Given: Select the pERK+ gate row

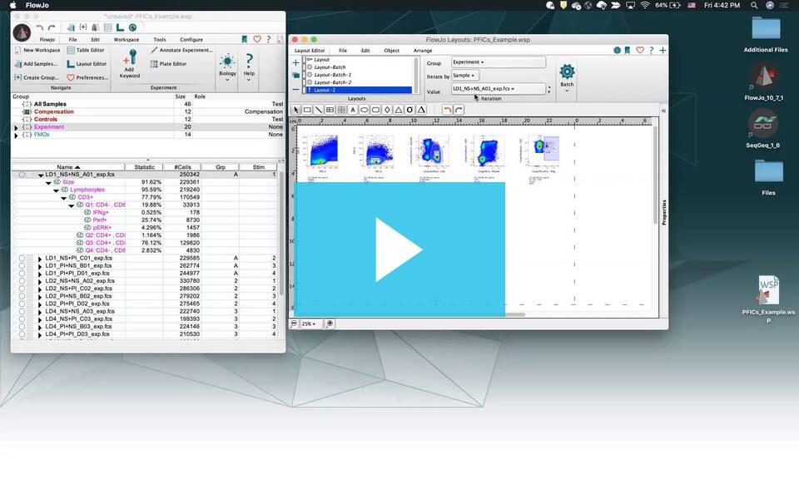Looking at the screenshot, I should point(145,228).
